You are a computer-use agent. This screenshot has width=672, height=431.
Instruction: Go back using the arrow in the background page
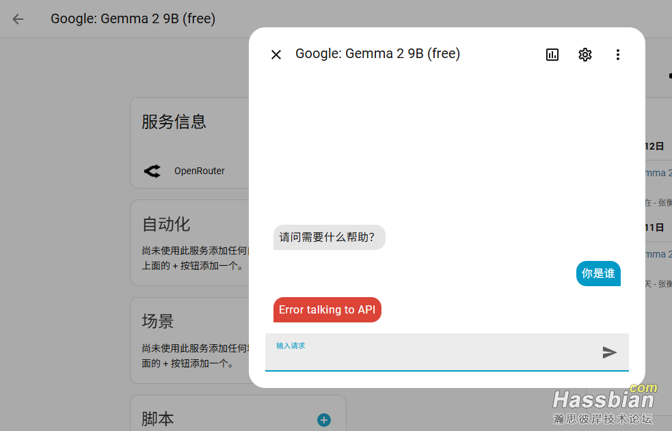pyautogui.click(x=18, y=19)
